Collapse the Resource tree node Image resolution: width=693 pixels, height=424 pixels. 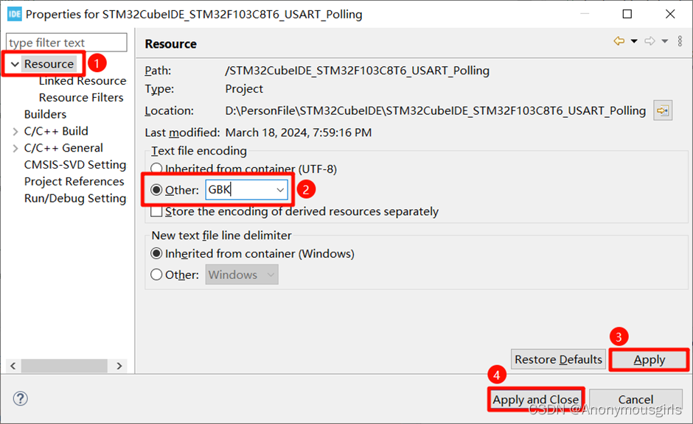[15, 65]
